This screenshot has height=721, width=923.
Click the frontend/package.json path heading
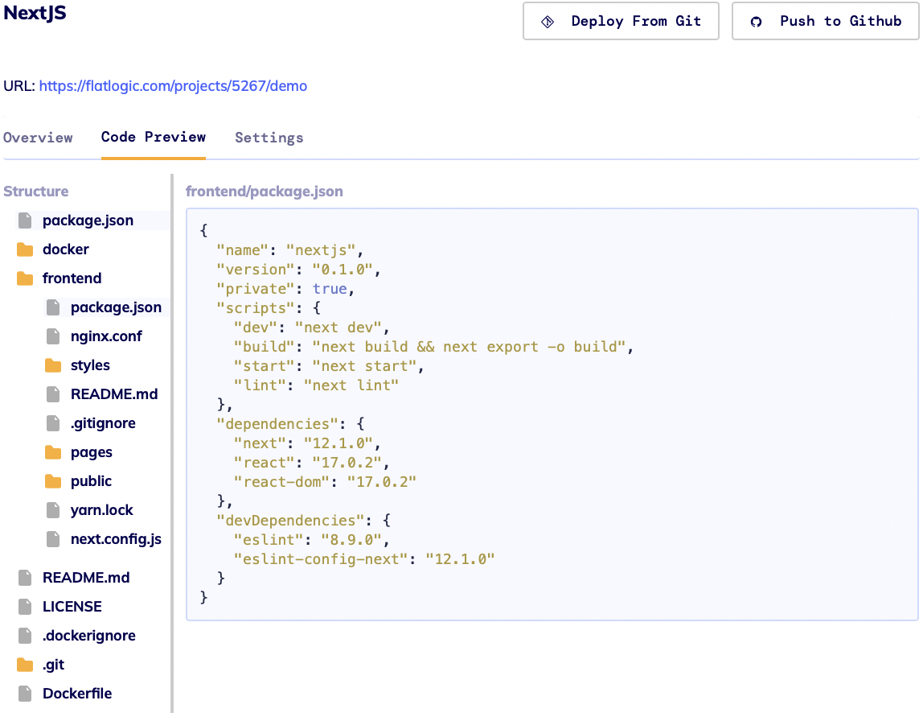(265, 192)
